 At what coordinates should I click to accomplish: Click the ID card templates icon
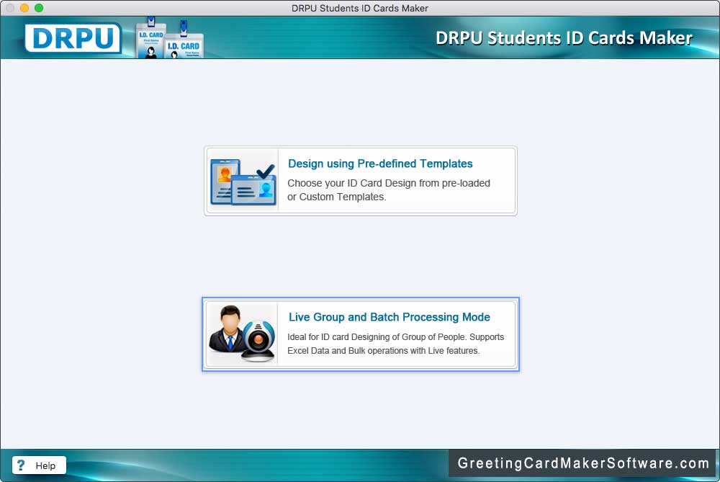[x=243, y=182]
